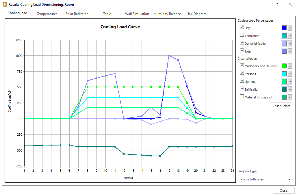Viewport: 297px width, 196px height.
Task: Click the cyan Persons color swatch
Action: click(x=284, y=74)
